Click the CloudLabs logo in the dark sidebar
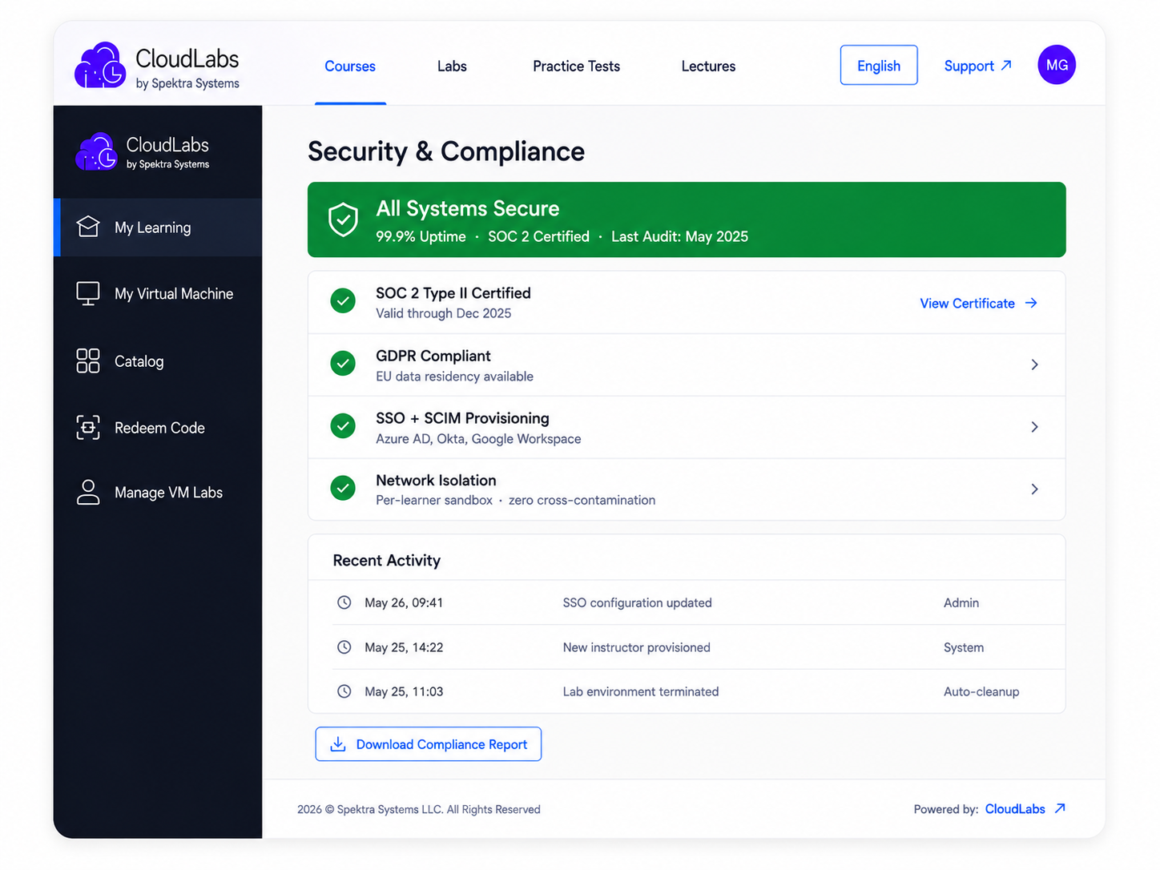The height and width of the screenshot is (870, 1160). point(143,151)
